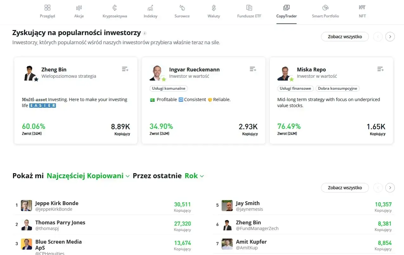Click the @jaynemesis username
The height and width of the screenshot is (255, 404).
click(x=249, y=209)
